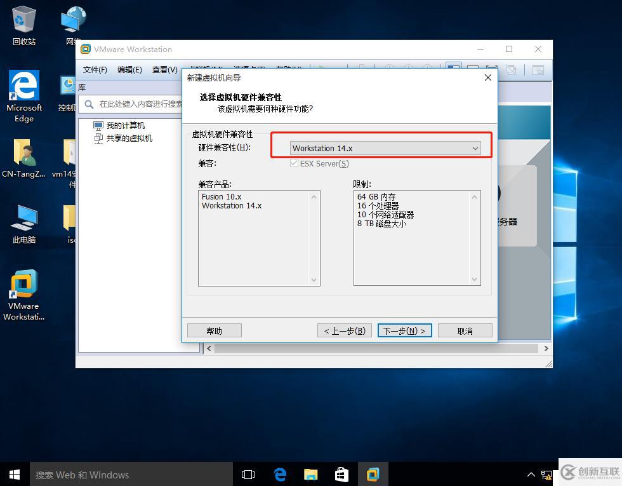This screenshot has height=486, width=622.
Task: Open the 编辑(E) menu
Action: [129, 69]
